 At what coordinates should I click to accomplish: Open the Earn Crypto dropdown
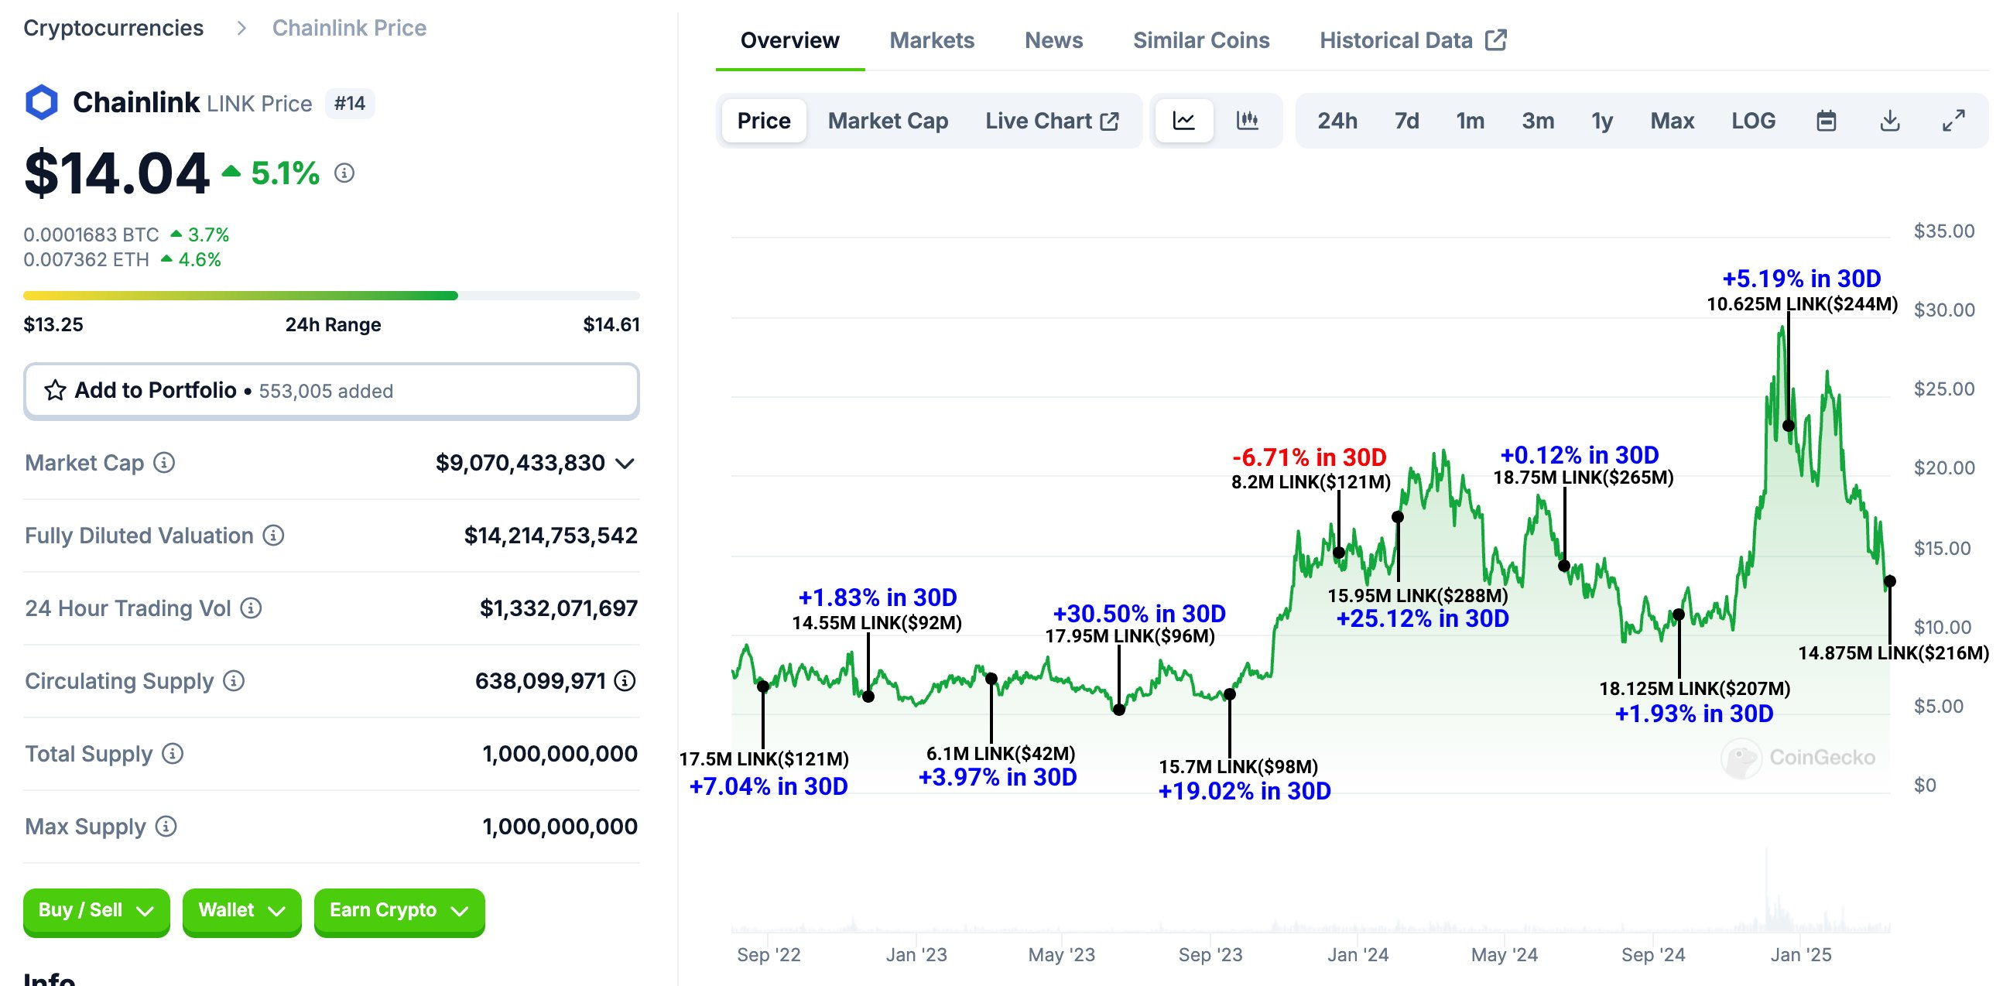[399, 911]
